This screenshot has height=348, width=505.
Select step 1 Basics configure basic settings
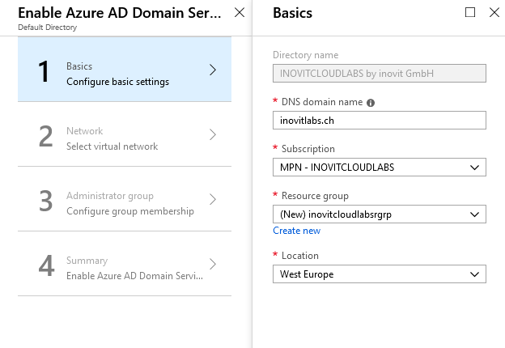coord(125,70)
